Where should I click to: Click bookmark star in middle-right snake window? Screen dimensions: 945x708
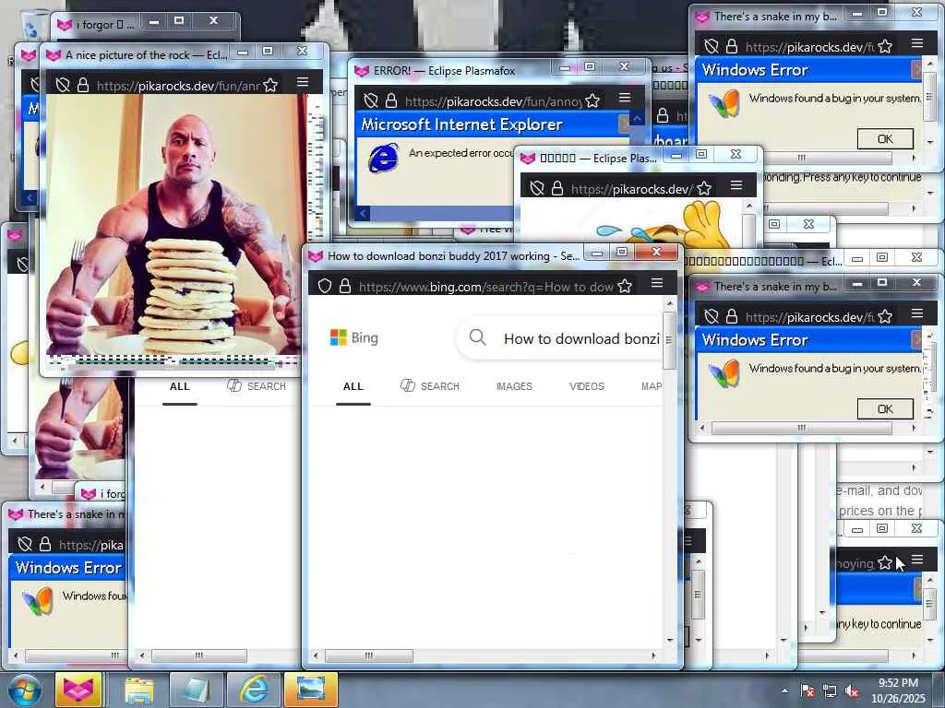coord(885,317)
